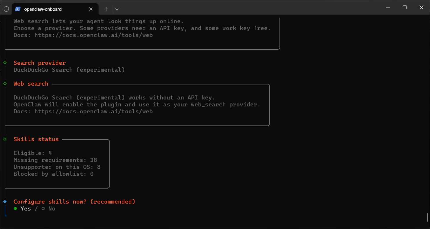Open a new terminal tab with plus button
The height and width of the screenshot is (229, 430).
pyautogui.click(x=106, y=9)
